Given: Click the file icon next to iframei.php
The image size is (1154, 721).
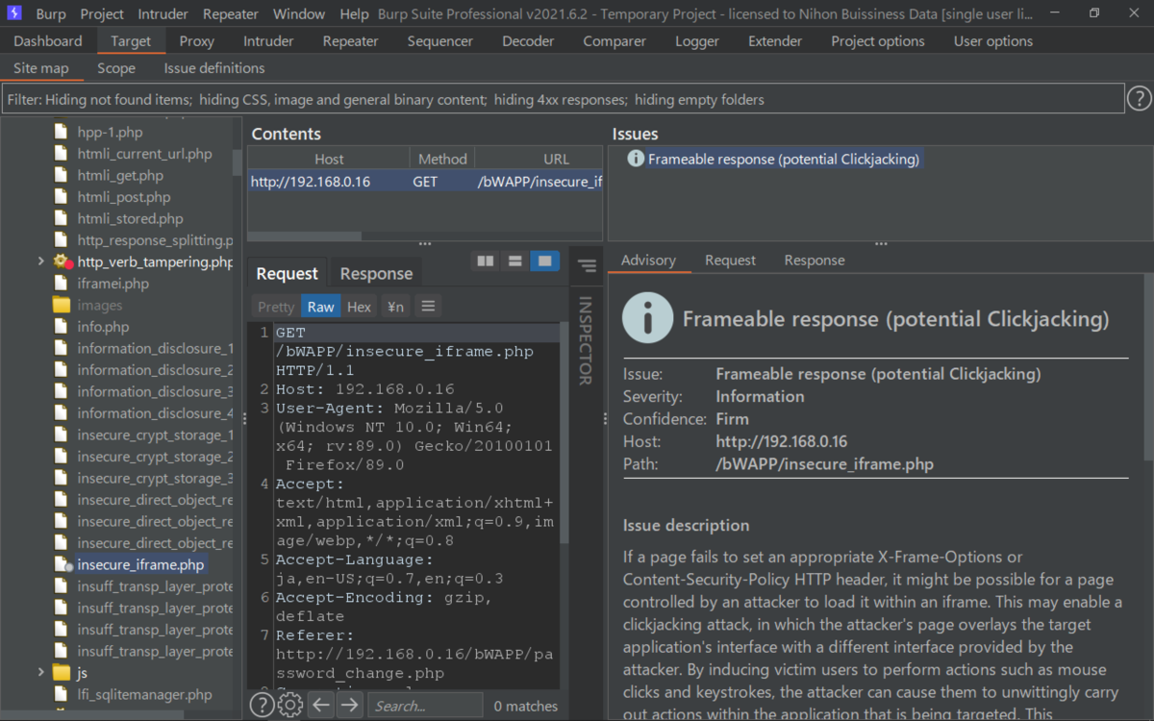Looking at the screenshot, I should tap(62, 284).
